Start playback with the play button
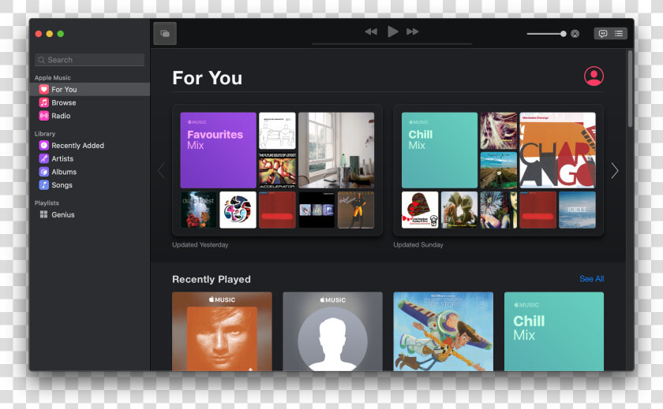663x409 pixels. coord(392,32)
